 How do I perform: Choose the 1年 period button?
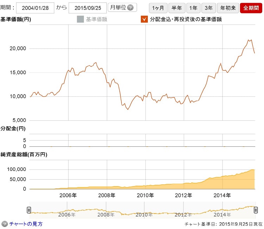pyautogui.click(x=194, y=8)
